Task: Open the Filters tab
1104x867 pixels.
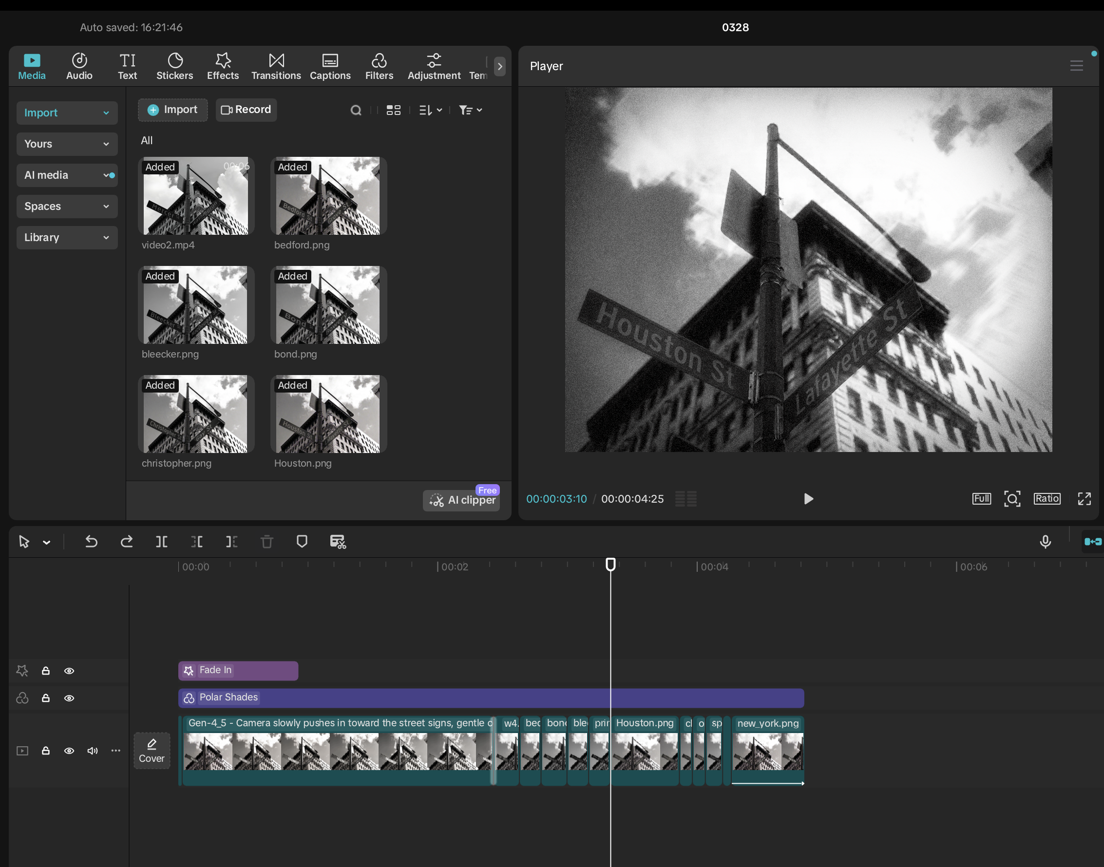Action: tap(380, 67)
